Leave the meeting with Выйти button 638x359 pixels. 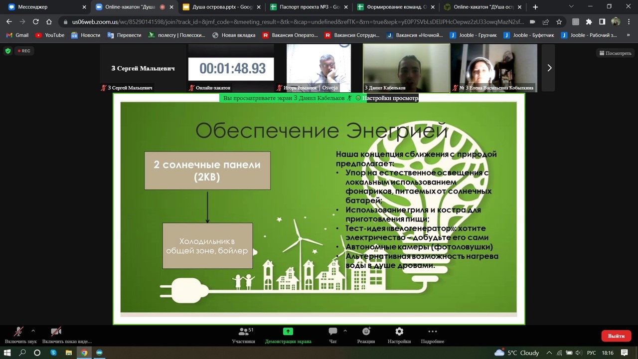(x=616, y=336)
